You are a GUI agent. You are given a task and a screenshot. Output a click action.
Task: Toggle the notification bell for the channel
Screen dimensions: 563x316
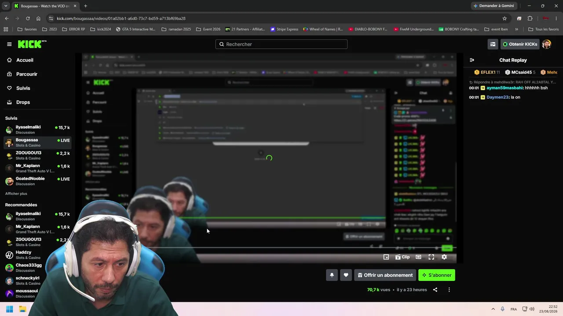tap(332, 275)
